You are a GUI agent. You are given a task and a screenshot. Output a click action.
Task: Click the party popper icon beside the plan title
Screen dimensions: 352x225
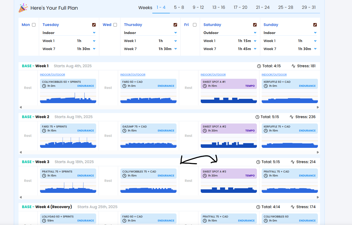(x=23, y=8)
